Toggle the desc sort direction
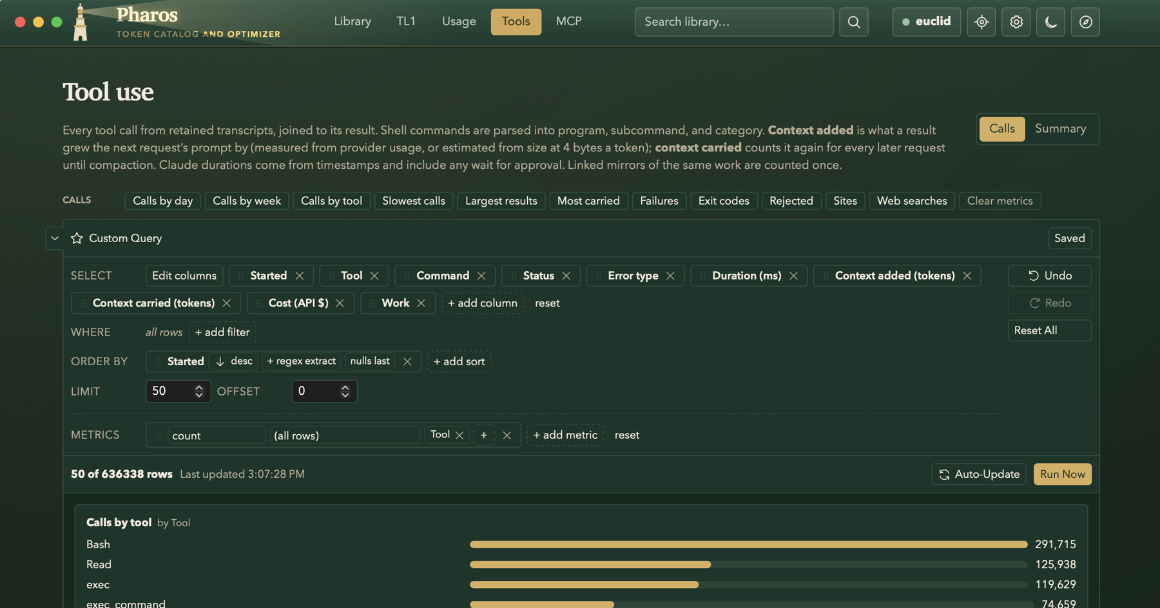1160x608 pixels. tap(234, 361)
